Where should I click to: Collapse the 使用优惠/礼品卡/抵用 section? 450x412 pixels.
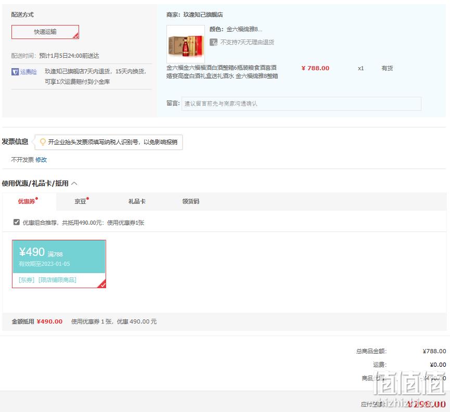(74, 183)
